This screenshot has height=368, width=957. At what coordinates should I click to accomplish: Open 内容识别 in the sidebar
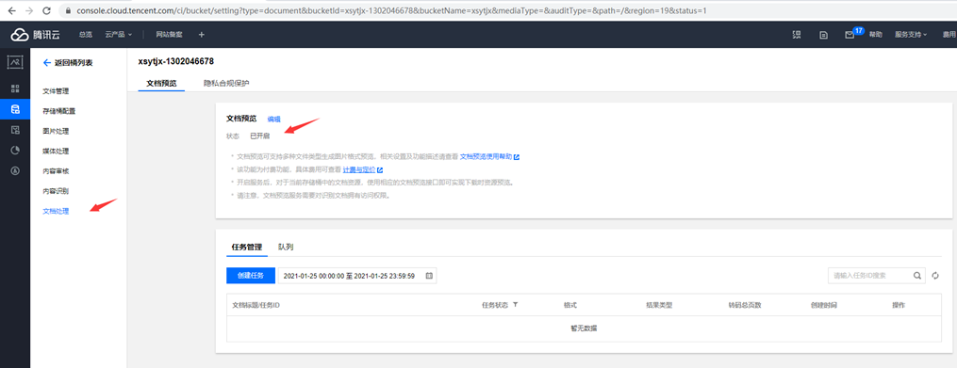pyautogui.click(x=56, y=191)
